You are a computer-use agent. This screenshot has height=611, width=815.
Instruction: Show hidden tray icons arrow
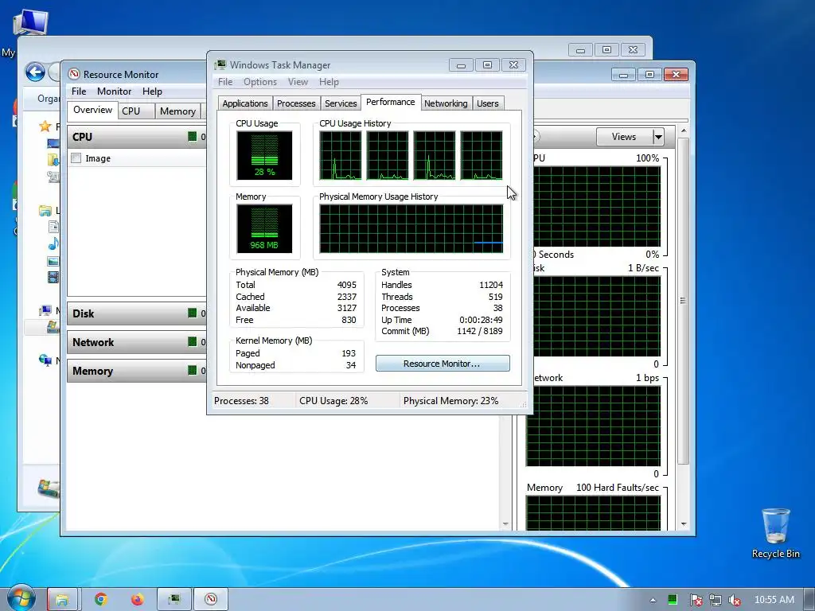click(x=653, y=600)
